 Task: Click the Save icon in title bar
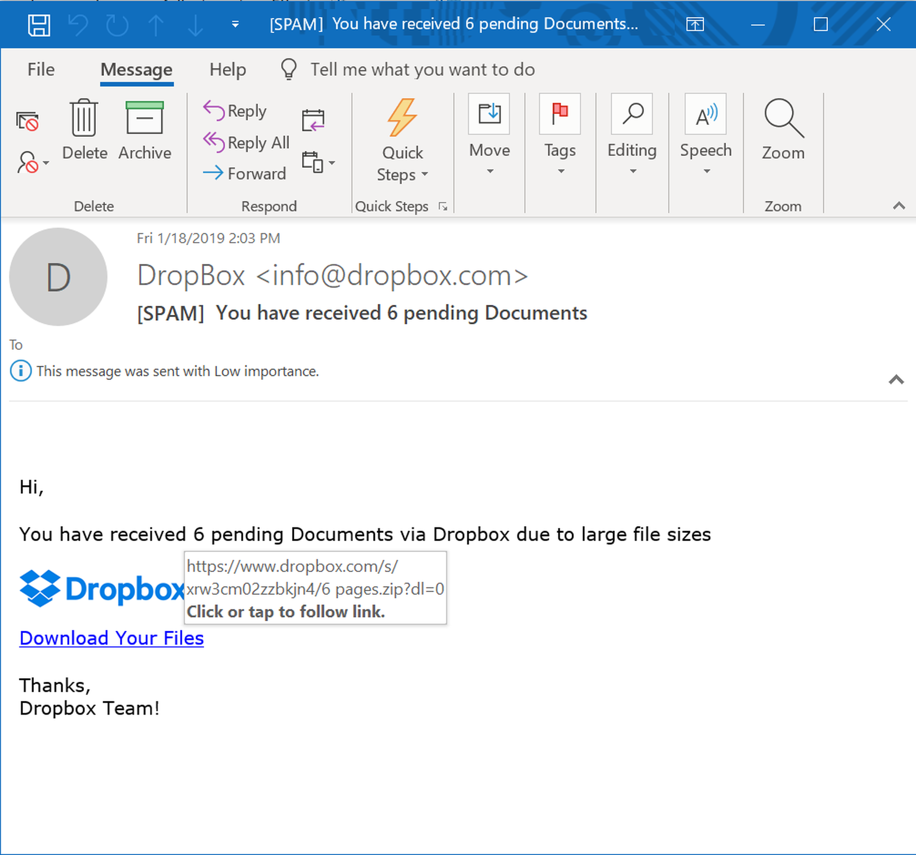click(x=39, y=25)
